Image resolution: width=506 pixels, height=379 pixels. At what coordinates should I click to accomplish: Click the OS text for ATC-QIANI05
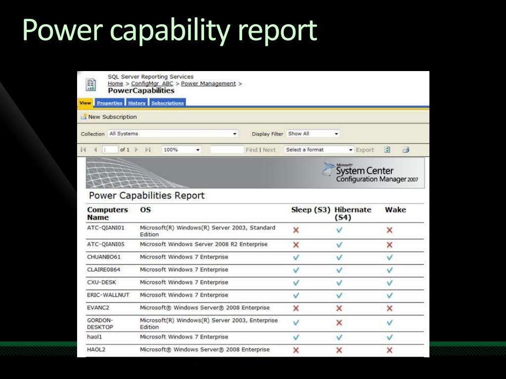(204, 244)
